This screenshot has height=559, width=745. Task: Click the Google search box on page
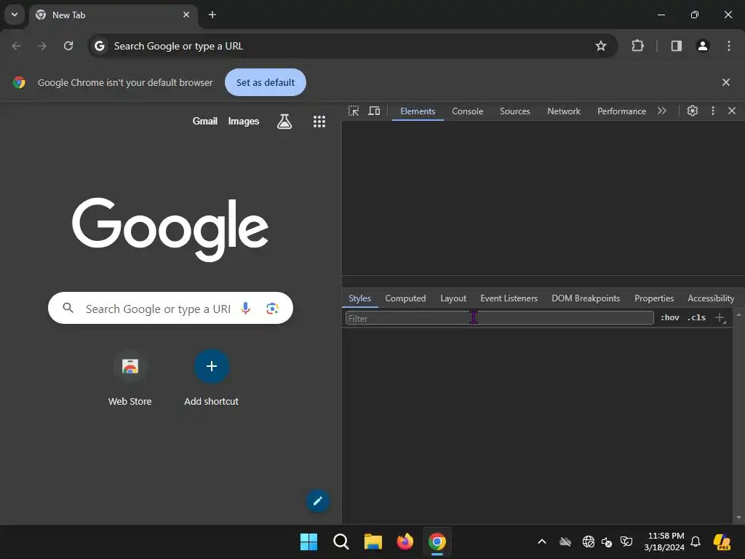pos(170,308)
